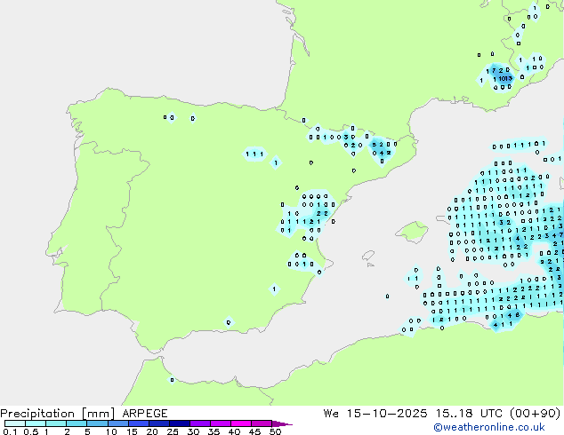Click the (00+90) forecast offset text
The image size is (564, 435).
pos(536,413)
